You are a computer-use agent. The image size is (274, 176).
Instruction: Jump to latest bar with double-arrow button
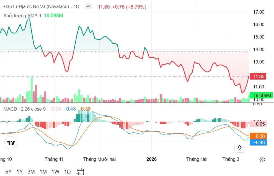(239, 147)
